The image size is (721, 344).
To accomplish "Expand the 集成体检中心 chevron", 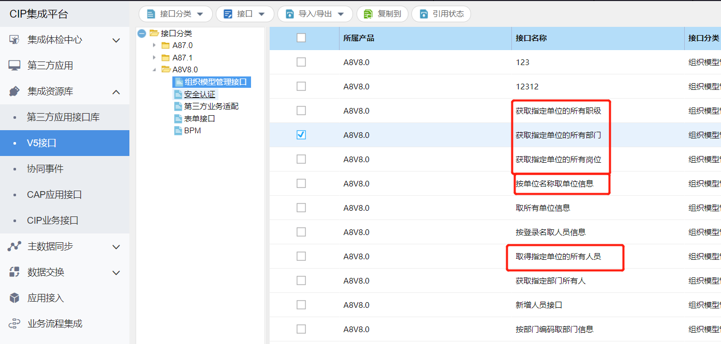I will click(116, 40).
